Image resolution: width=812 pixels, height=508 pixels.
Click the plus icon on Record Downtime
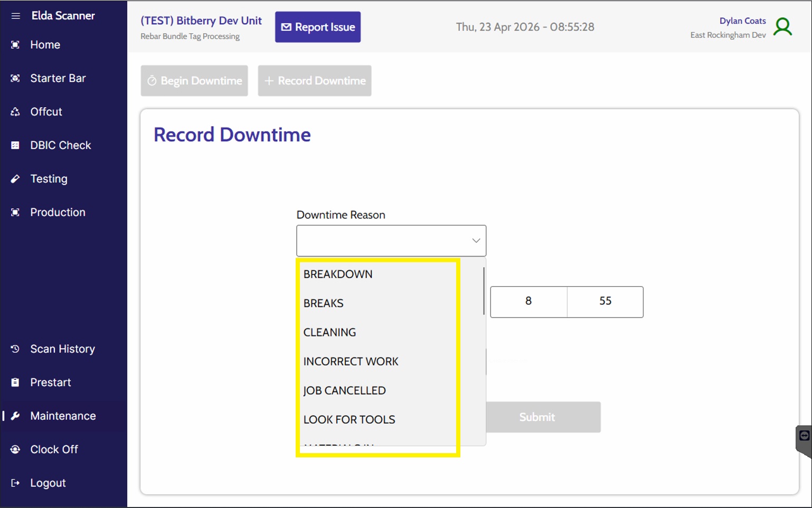click(x=269, y=81)
